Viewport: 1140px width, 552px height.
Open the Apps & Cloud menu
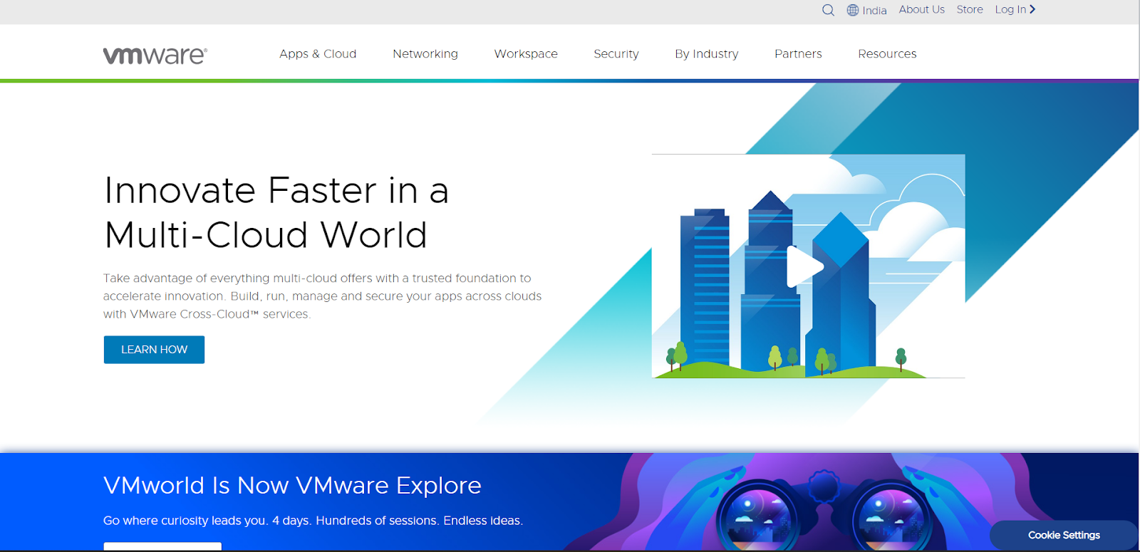pyautogui.click(x=318, y=54)
